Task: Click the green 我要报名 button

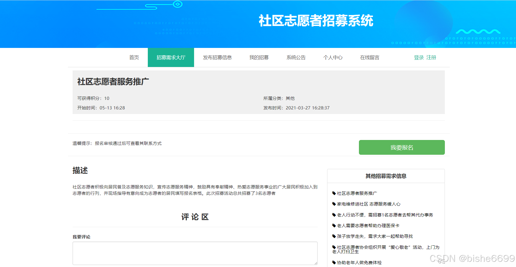Action: pyautogui.click(x=402, y=147)
